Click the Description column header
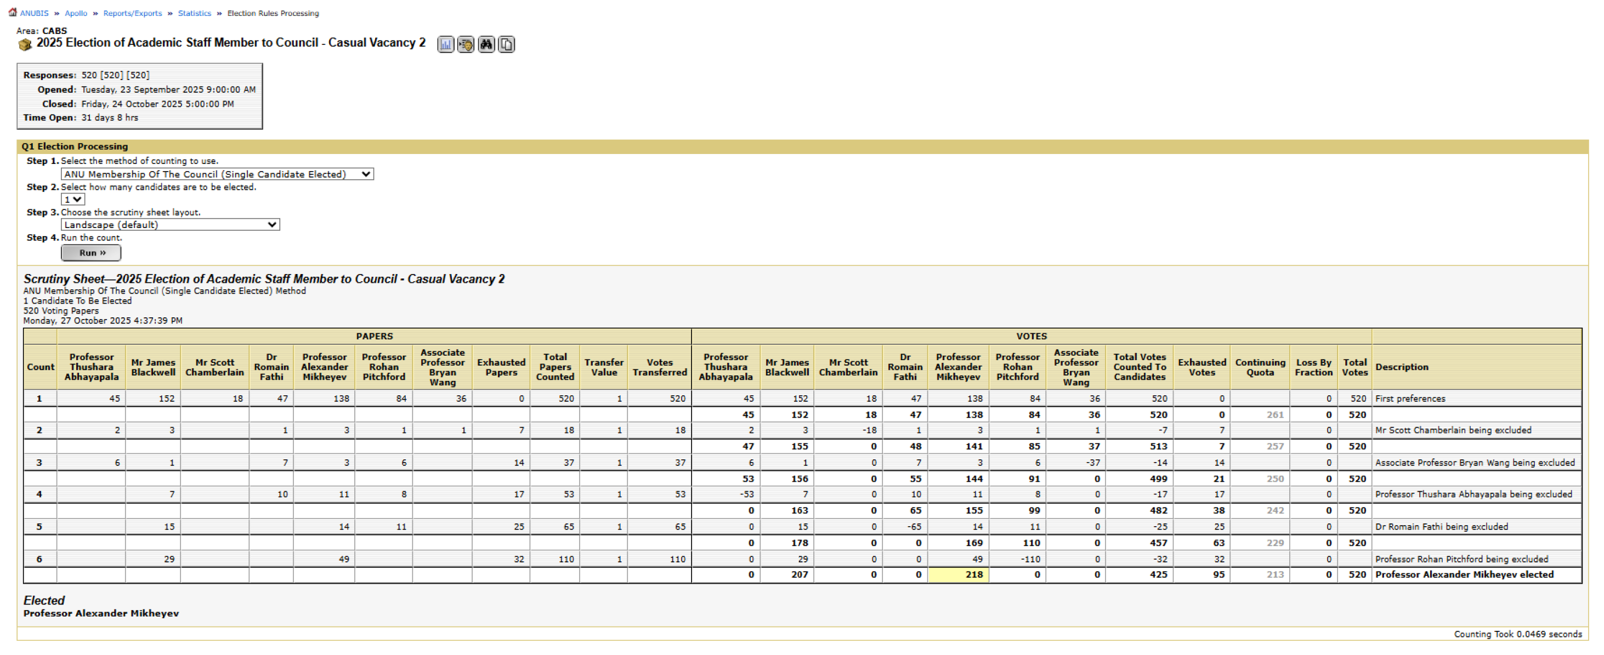Screen dimensions: 1604x655 [1402, 367]
